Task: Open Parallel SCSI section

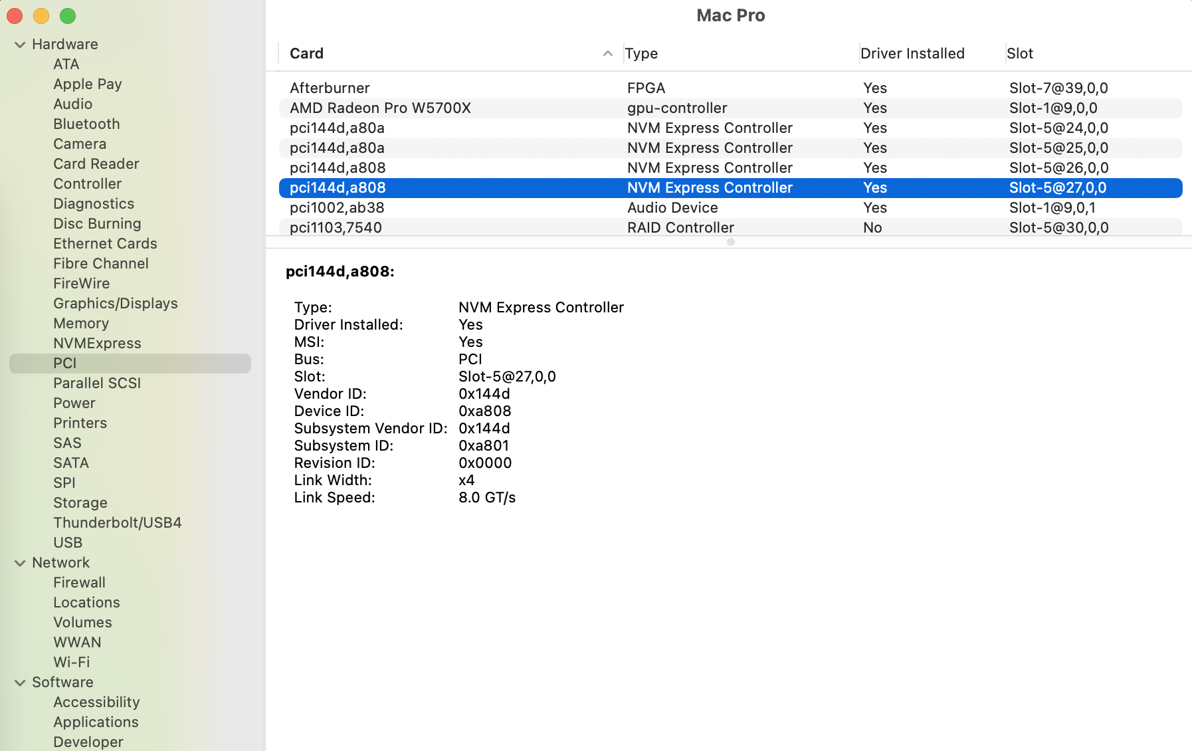Action: pos(97,383)
